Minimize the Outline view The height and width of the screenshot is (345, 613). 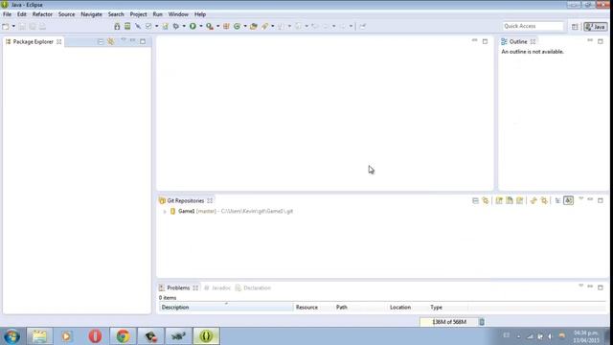pyautogui.click(x=590, y=40)
